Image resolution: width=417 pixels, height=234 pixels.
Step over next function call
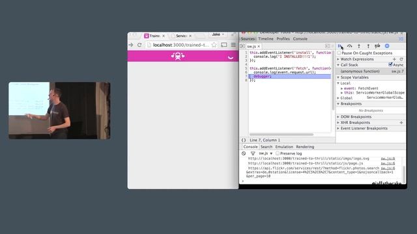pyautogui.click(x=349, y=46)
